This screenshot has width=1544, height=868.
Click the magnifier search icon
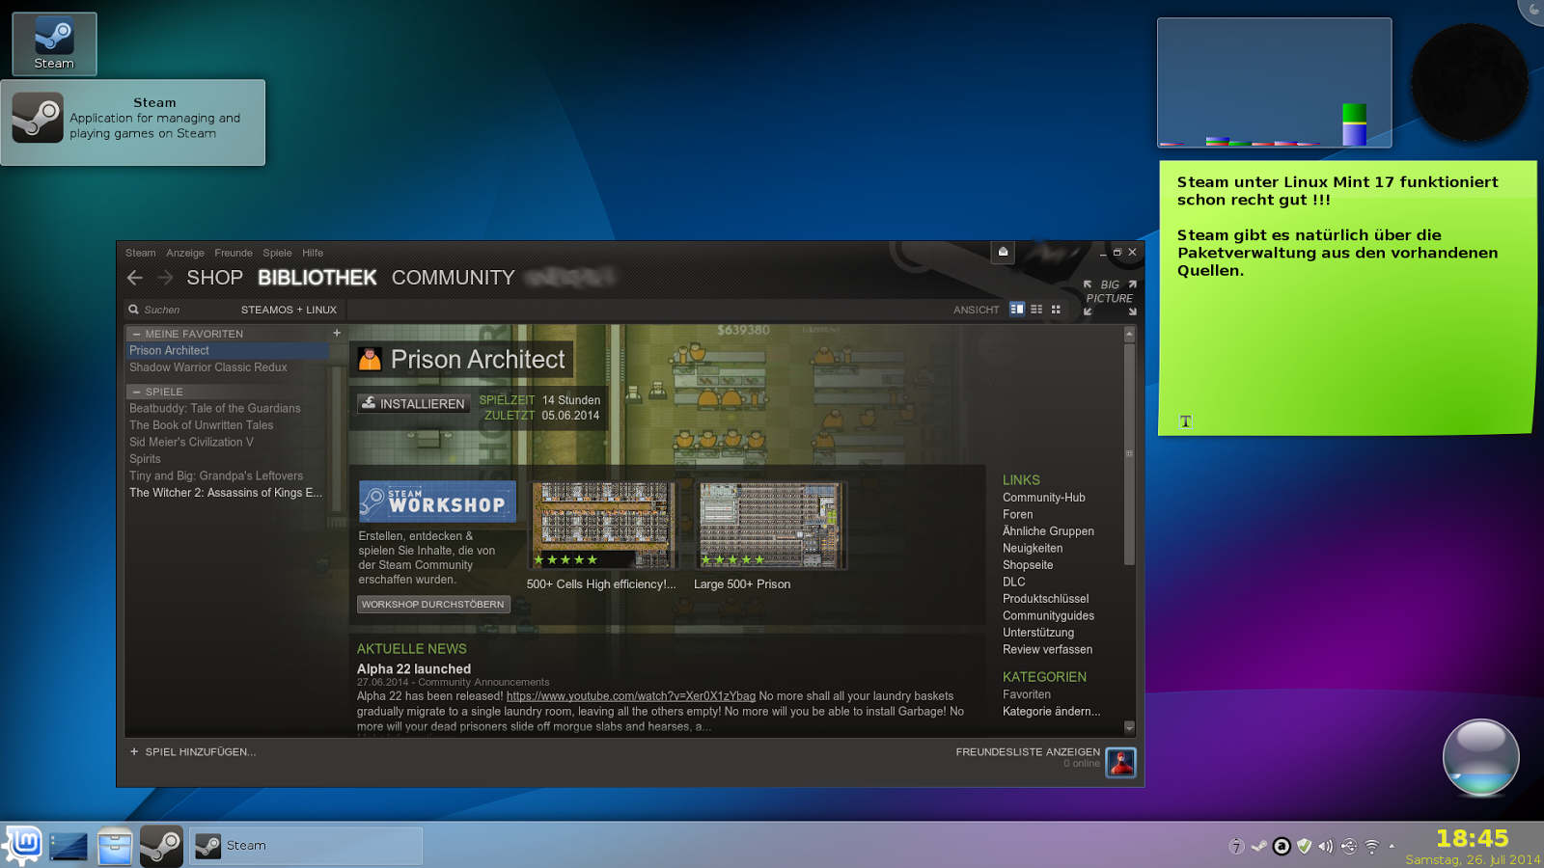[134, 310]
